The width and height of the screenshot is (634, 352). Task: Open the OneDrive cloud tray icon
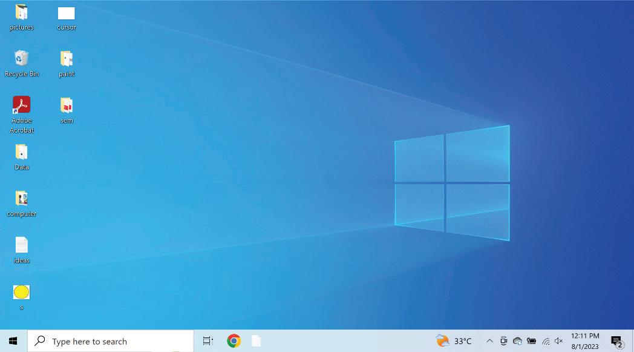click(517, 341)
